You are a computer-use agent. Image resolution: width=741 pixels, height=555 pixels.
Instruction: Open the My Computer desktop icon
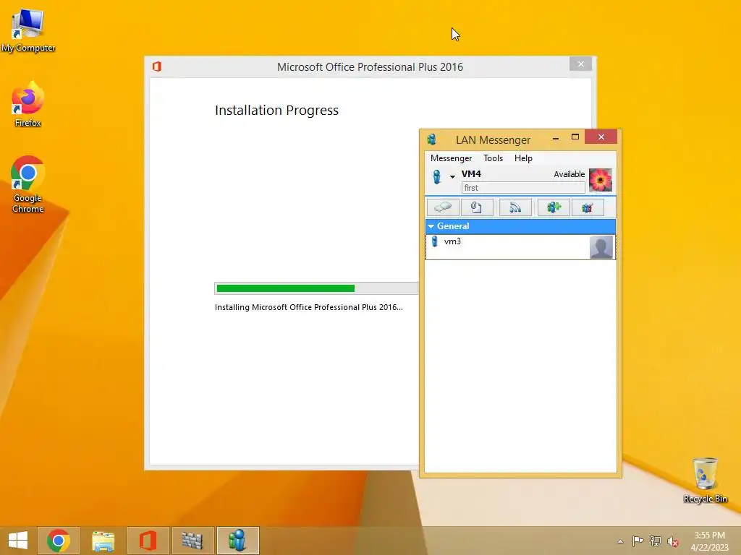click(28, 30)
